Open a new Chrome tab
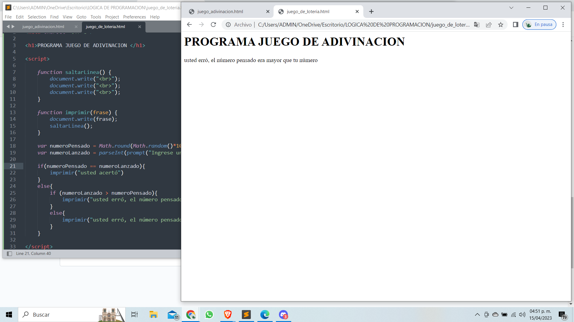Screen dimensions: 574x322 click(371, 11)
